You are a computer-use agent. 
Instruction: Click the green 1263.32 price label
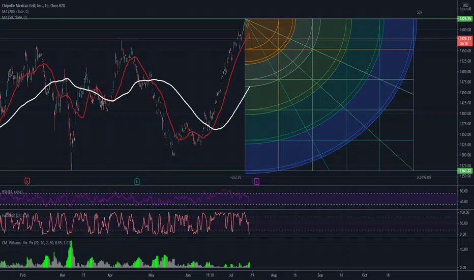pyautogui.click(x=465, y=171)
